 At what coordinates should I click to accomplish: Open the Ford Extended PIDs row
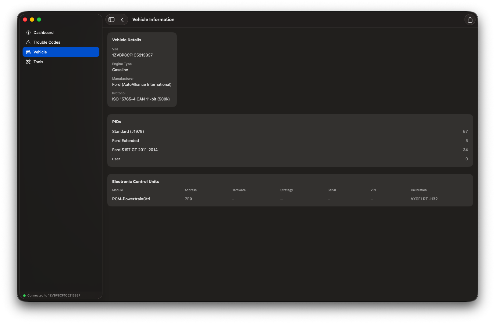tap(290, 140)
